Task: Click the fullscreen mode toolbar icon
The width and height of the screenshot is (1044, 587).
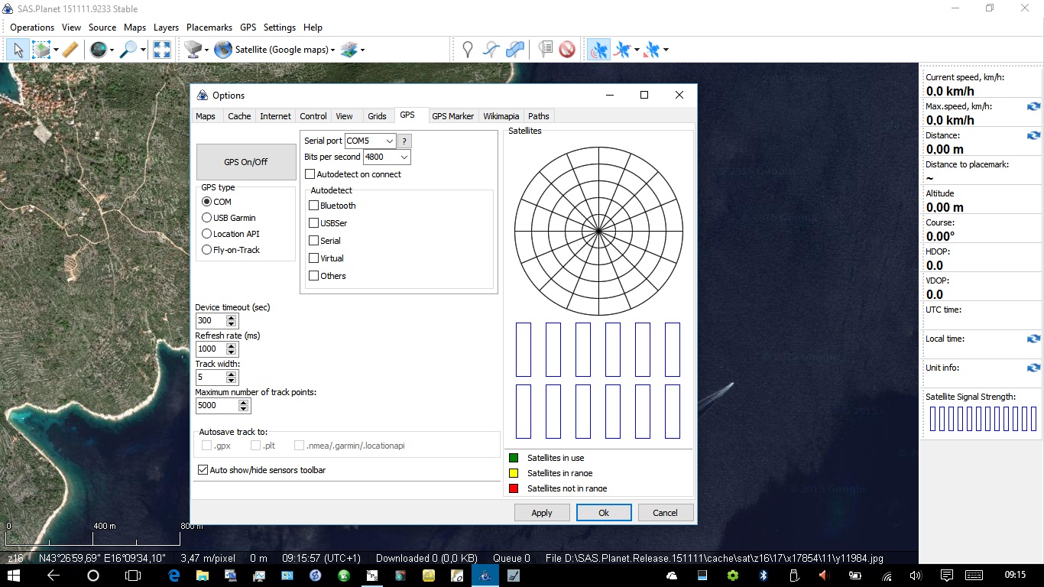Action: 162,50
